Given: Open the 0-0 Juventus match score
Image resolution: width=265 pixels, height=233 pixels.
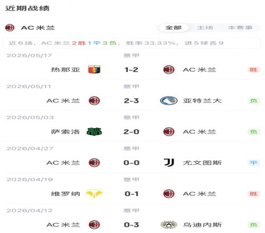Looking at the screenshot, I should pos(131,163).
